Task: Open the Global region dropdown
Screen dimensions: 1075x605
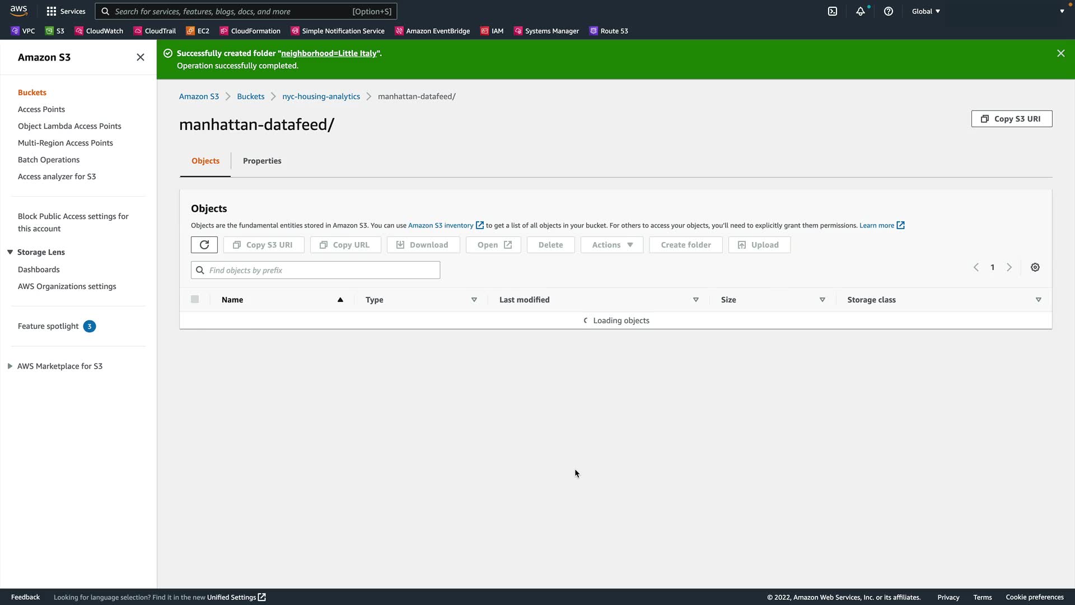Action: point(926,11)
